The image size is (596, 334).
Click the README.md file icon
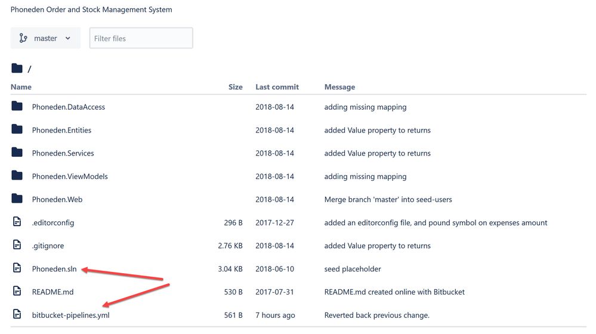[17, 291]
